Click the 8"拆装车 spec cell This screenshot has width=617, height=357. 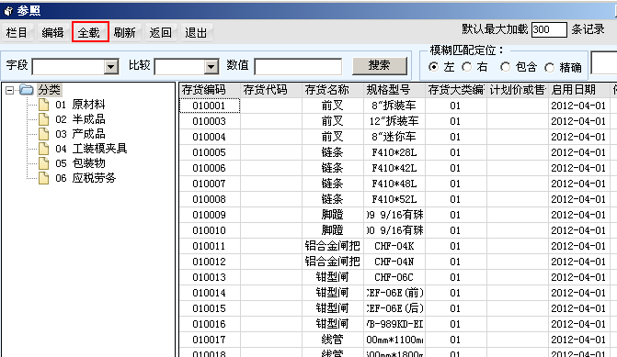(394, 106)
